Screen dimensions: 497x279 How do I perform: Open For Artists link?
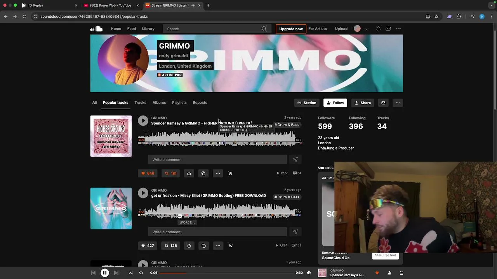click(317, 29)
